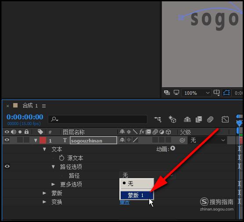
Task: Click the adjustment layer column header icon
Action: (161, 132)
